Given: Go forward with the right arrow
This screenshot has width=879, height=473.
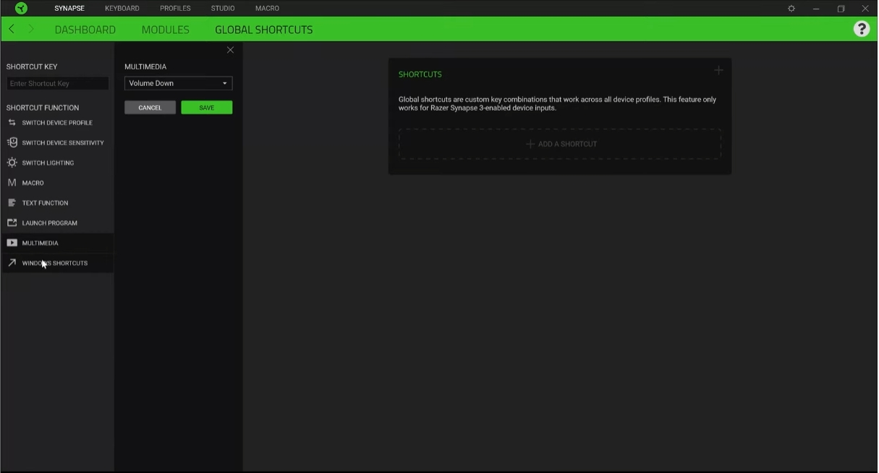Looking at the screenshot, I should (31, 29).
